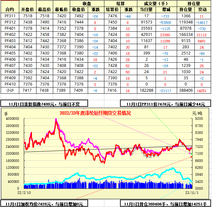Viewport: 212px width, 207px height.
Task: Click the PF311价7476元 text box
Action: 166,104
